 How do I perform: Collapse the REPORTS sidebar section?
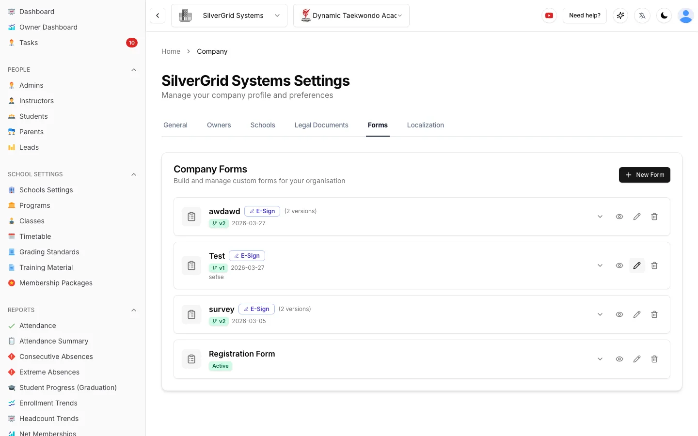(134, 310)
